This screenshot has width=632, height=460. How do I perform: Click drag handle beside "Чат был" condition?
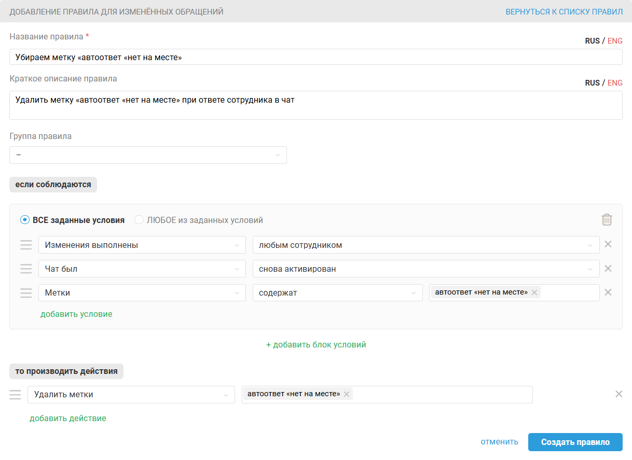click(26, 269)
